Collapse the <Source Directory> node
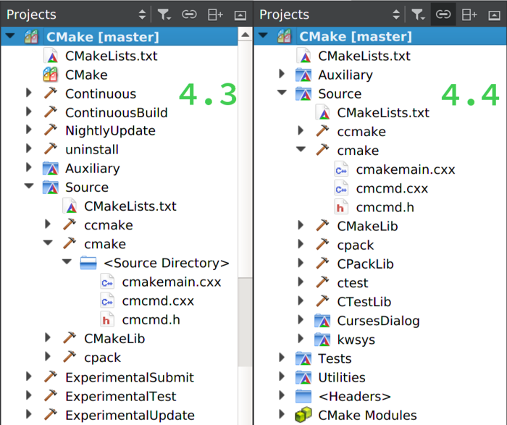 point(67,263)
